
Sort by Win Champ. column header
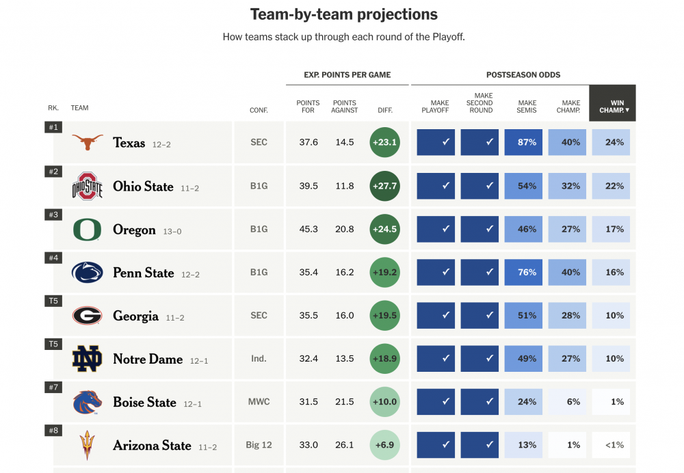[614, 106]
